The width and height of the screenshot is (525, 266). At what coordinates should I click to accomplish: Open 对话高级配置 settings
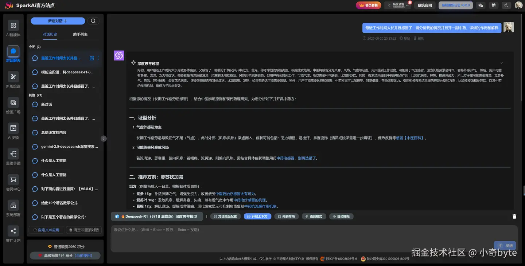[x=225, y=217]
